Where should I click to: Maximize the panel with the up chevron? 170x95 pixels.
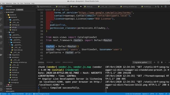click(165, 62)
